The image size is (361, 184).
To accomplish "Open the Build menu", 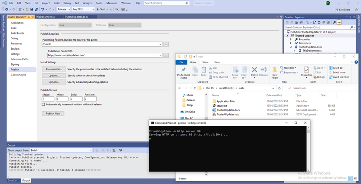I will click(56, 3).
